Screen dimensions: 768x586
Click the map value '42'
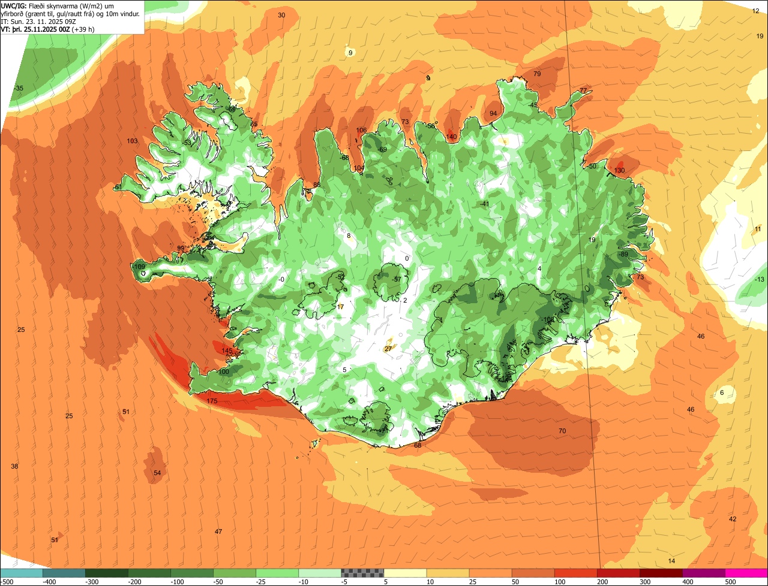(x=733, y=519)
